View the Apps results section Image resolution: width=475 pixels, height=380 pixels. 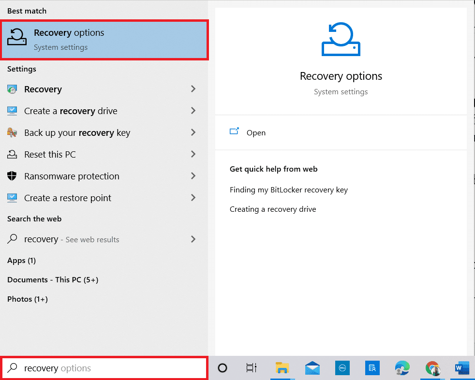[21, 260]
